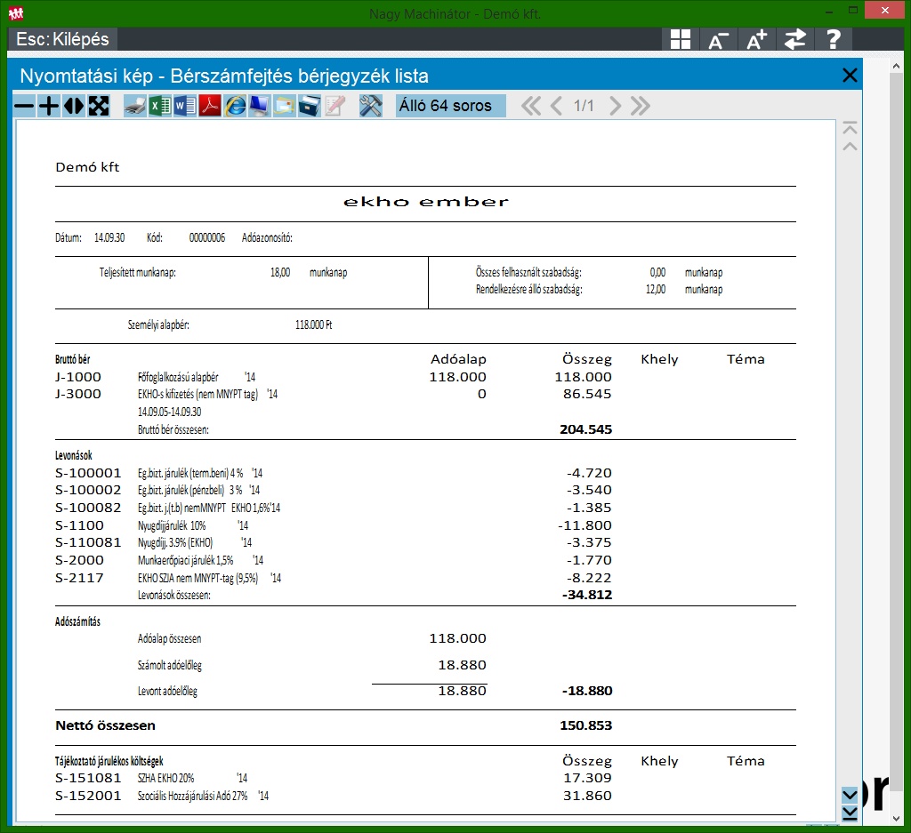Print the payslip using the printer icon
Image resolution: width=911 pixels, height=833 pixels.
click(x=134, y=106)
